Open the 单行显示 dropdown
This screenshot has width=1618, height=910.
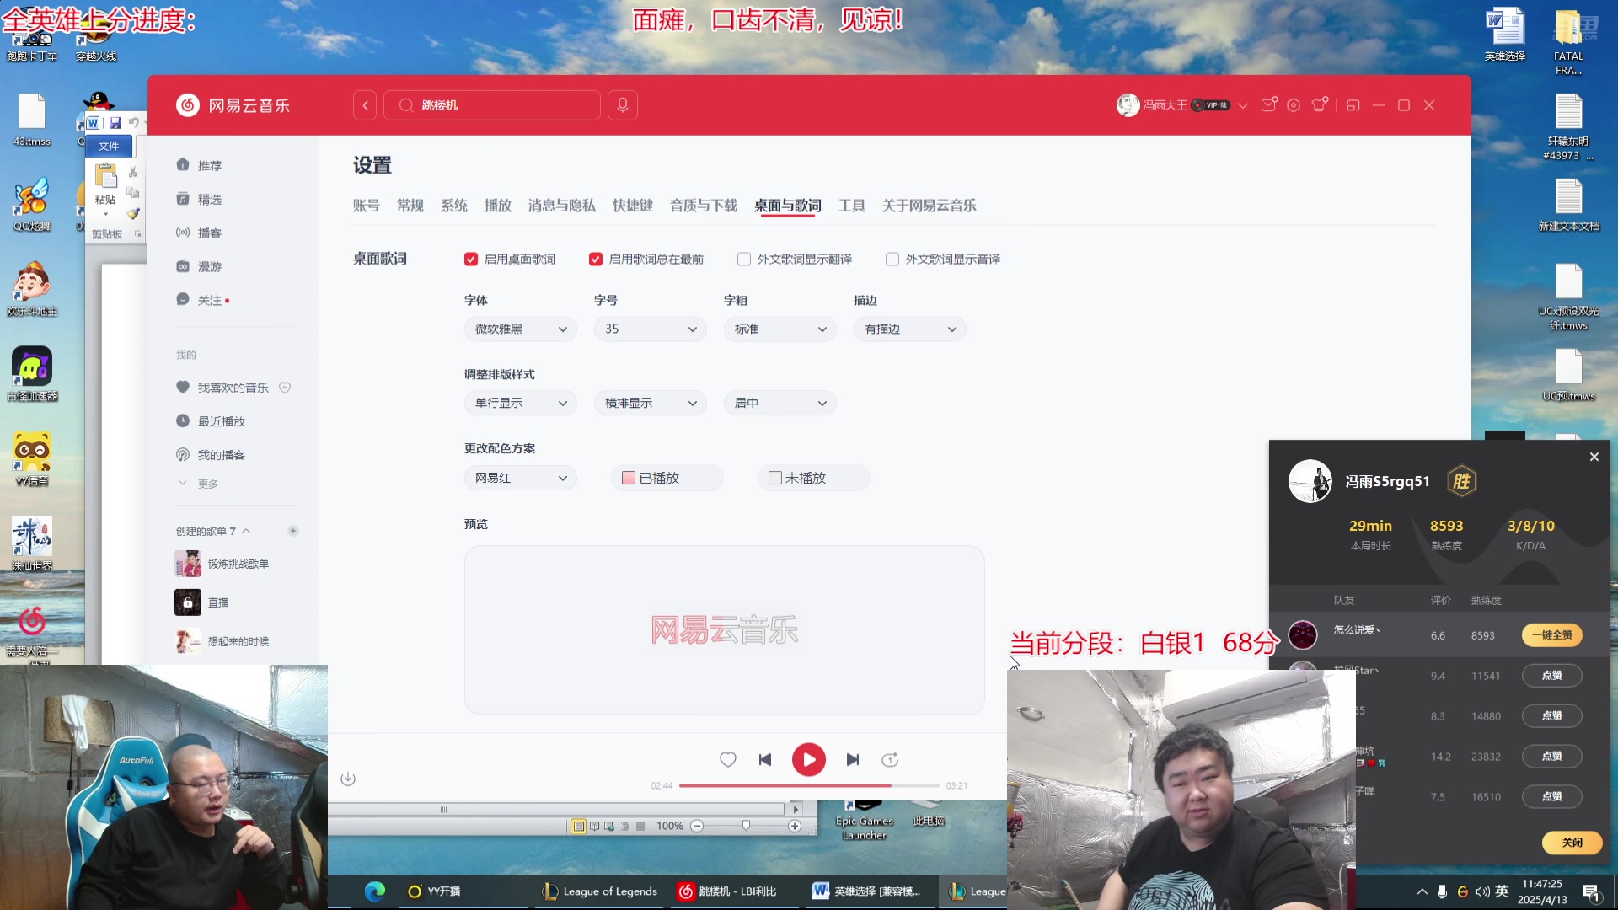[x=520, y=403]
